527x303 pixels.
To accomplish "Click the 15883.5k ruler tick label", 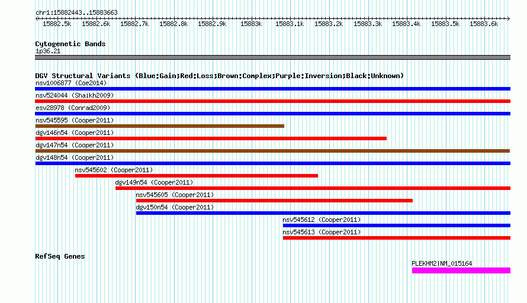I will point(445,24).
